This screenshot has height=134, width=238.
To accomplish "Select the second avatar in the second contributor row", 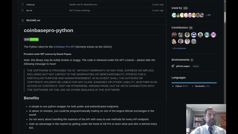I will tap(181, 41).
